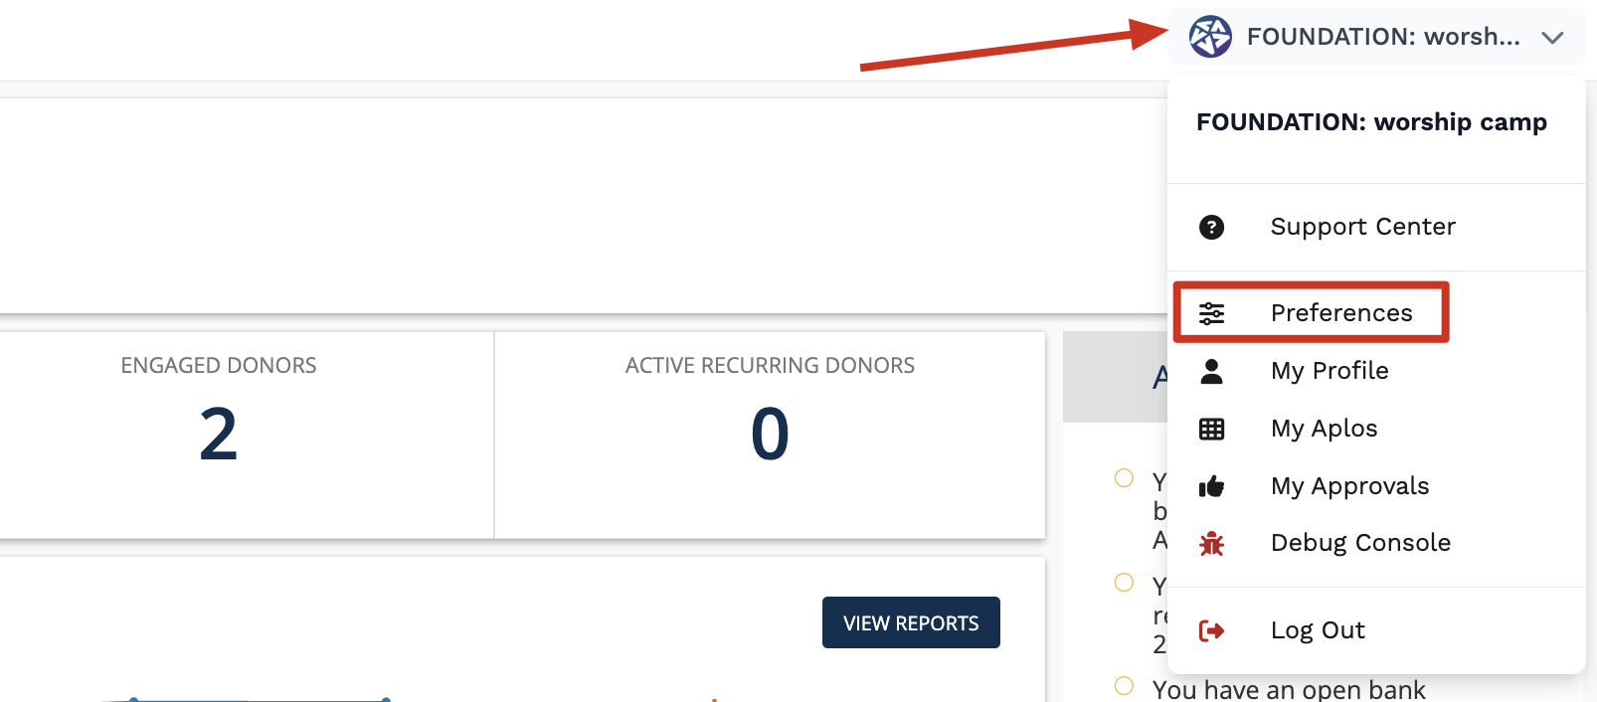This screenshot has height=702, width=1597.
Task: Click the My Profile person icon
Action: 1211,371
